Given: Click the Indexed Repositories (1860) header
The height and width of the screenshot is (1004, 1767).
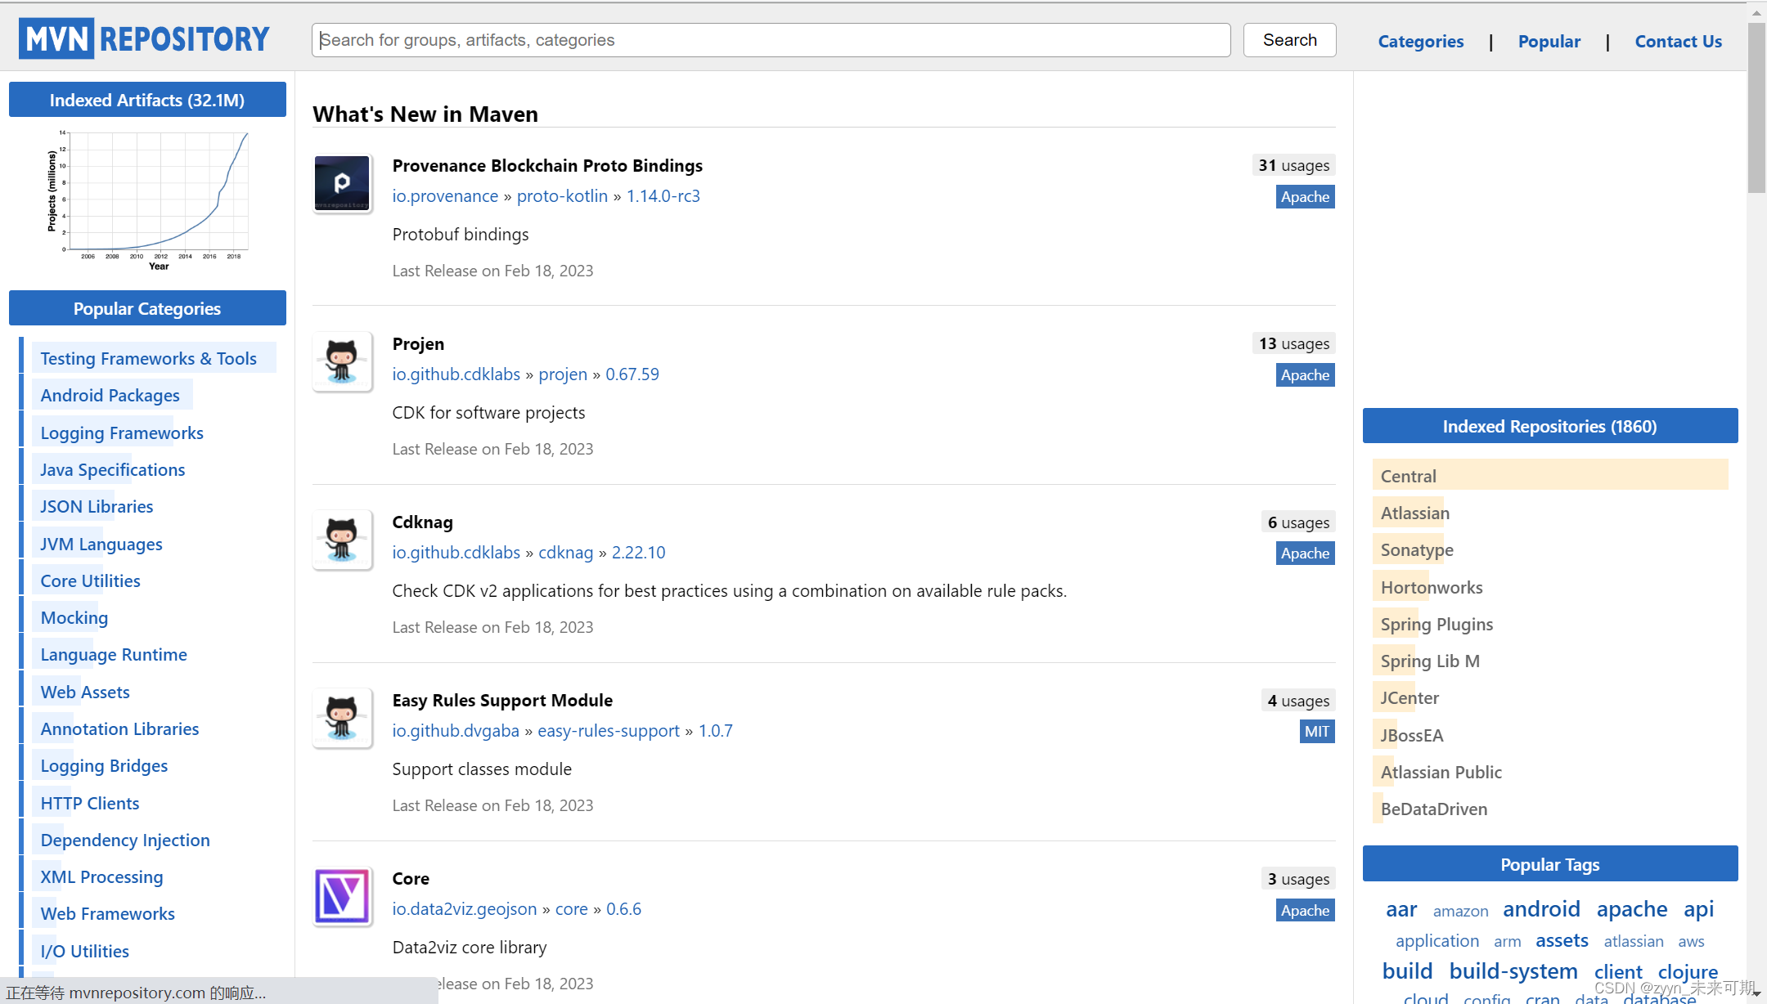Looking at the screenshot, I should (1549, 426).
